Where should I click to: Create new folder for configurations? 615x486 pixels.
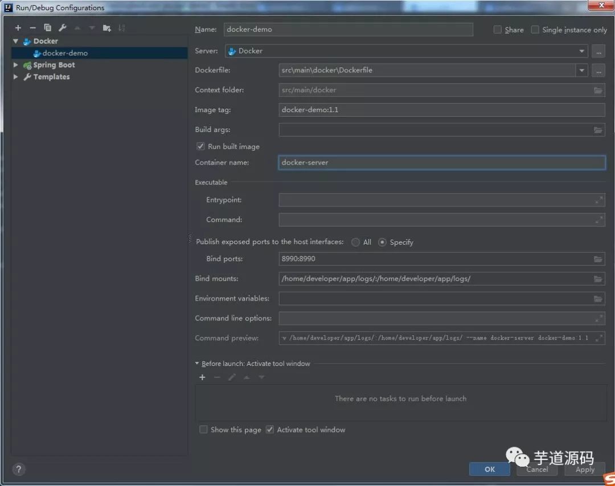pos(106,28)
